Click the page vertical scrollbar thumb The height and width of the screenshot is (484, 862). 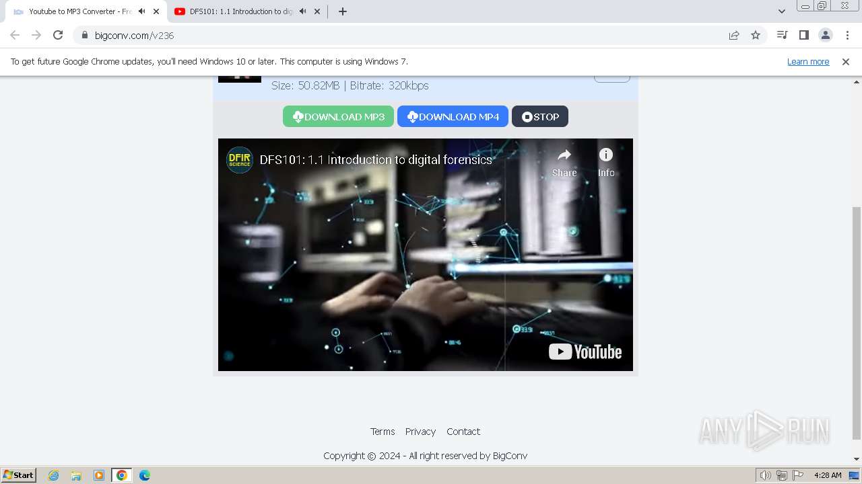click(857, 323)
